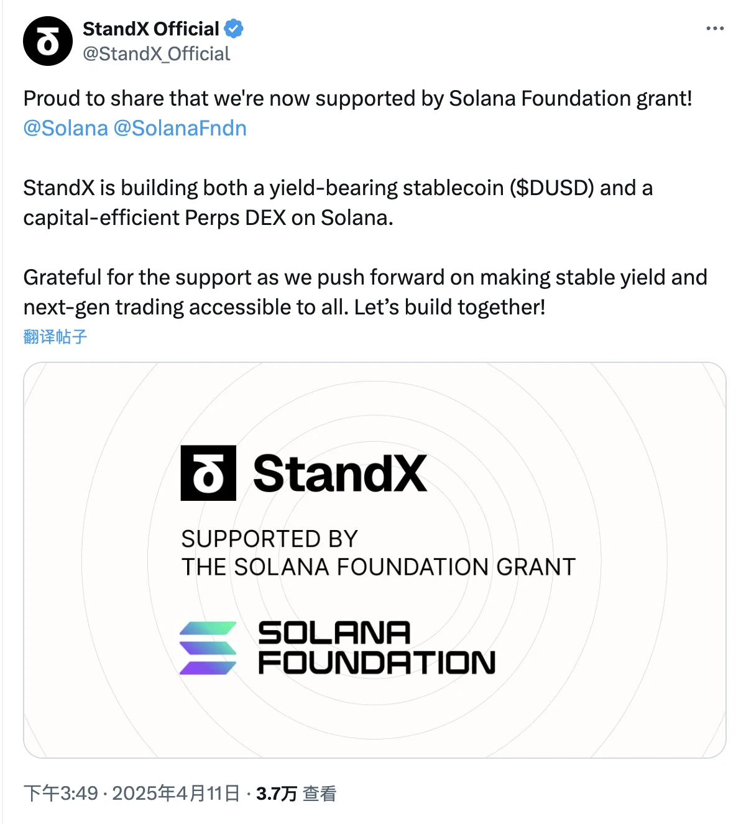Click the large StandX wordmark in image
This screenshot has height=824, width=741.
tap(340, 474)
